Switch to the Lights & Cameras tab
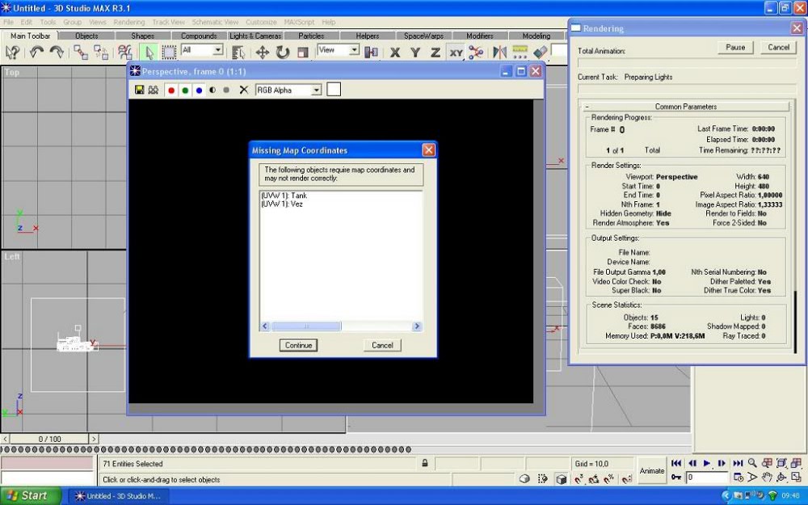This screenshot has height=505, width=808. [255, 36]
